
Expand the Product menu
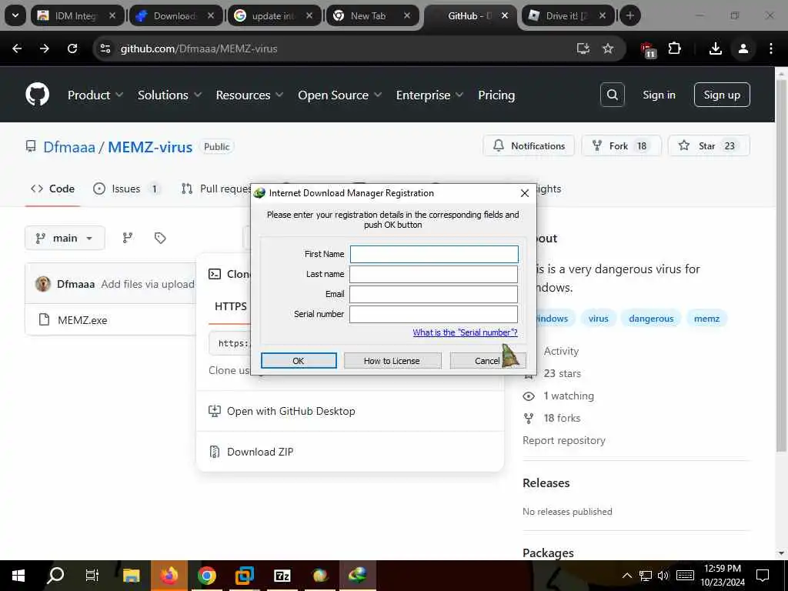[x=95, y=95]
